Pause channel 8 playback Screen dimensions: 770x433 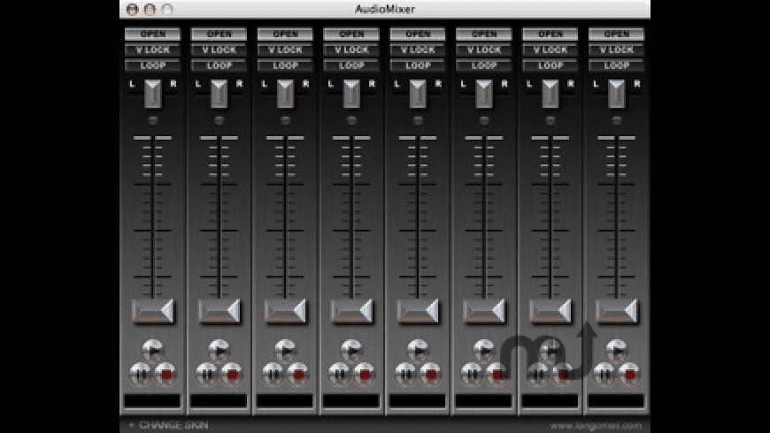(x=604, y=374)
